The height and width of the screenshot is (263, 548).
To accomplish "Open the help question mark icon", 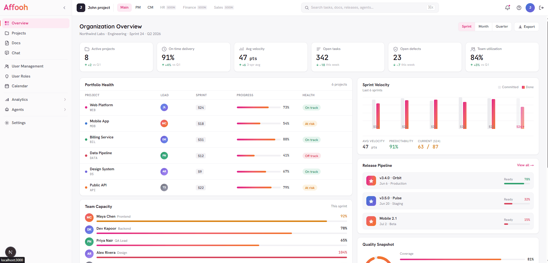I will coord(519,8).
